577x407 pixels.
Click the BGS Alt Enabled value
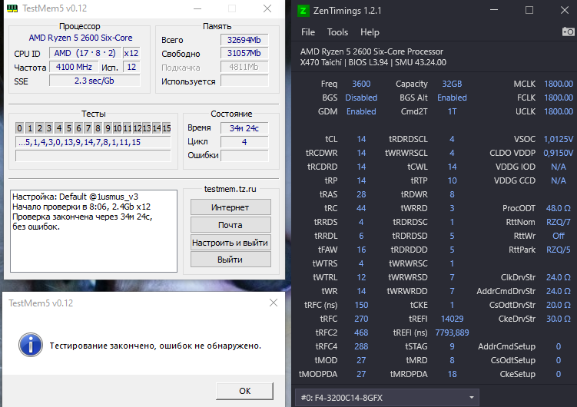click(x=452, y=98)
